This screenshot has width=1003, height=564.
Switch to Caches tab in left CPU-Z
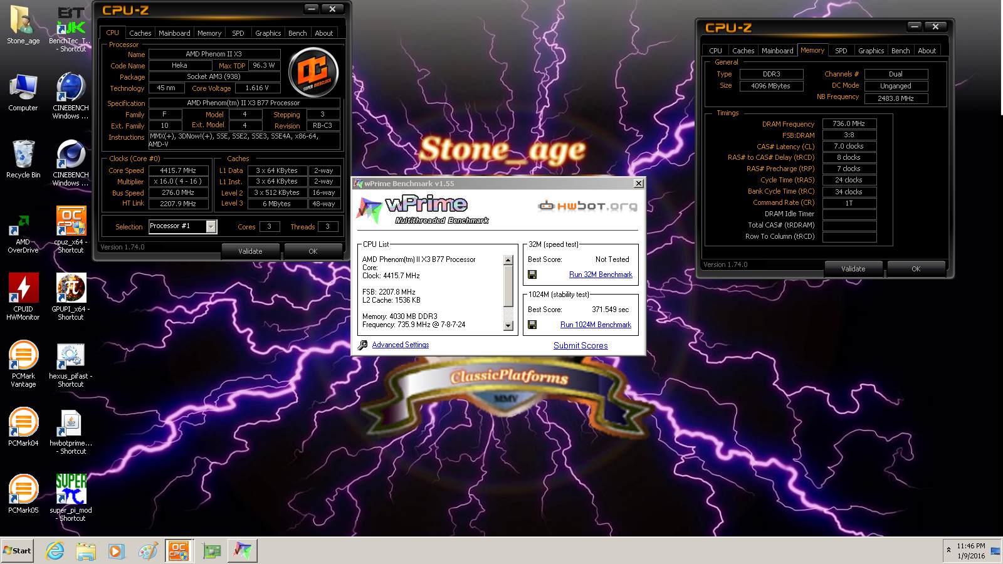point(140,33)
